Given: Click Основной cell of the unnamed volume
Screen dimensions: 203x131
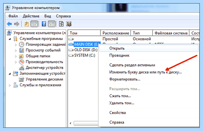Looking at the screenshot, I should pyautogui.click(x=142, y=39).
